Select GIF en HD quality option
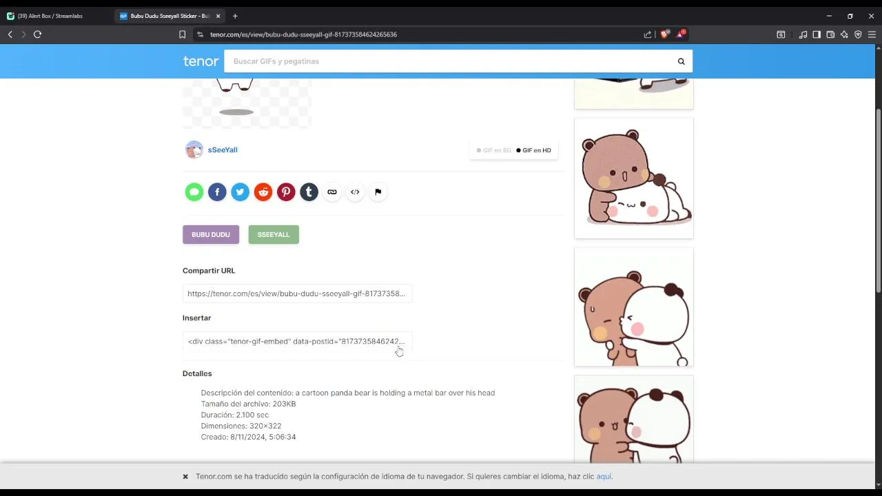This screenshot has width=882, height=496. (x=533, y=150)
